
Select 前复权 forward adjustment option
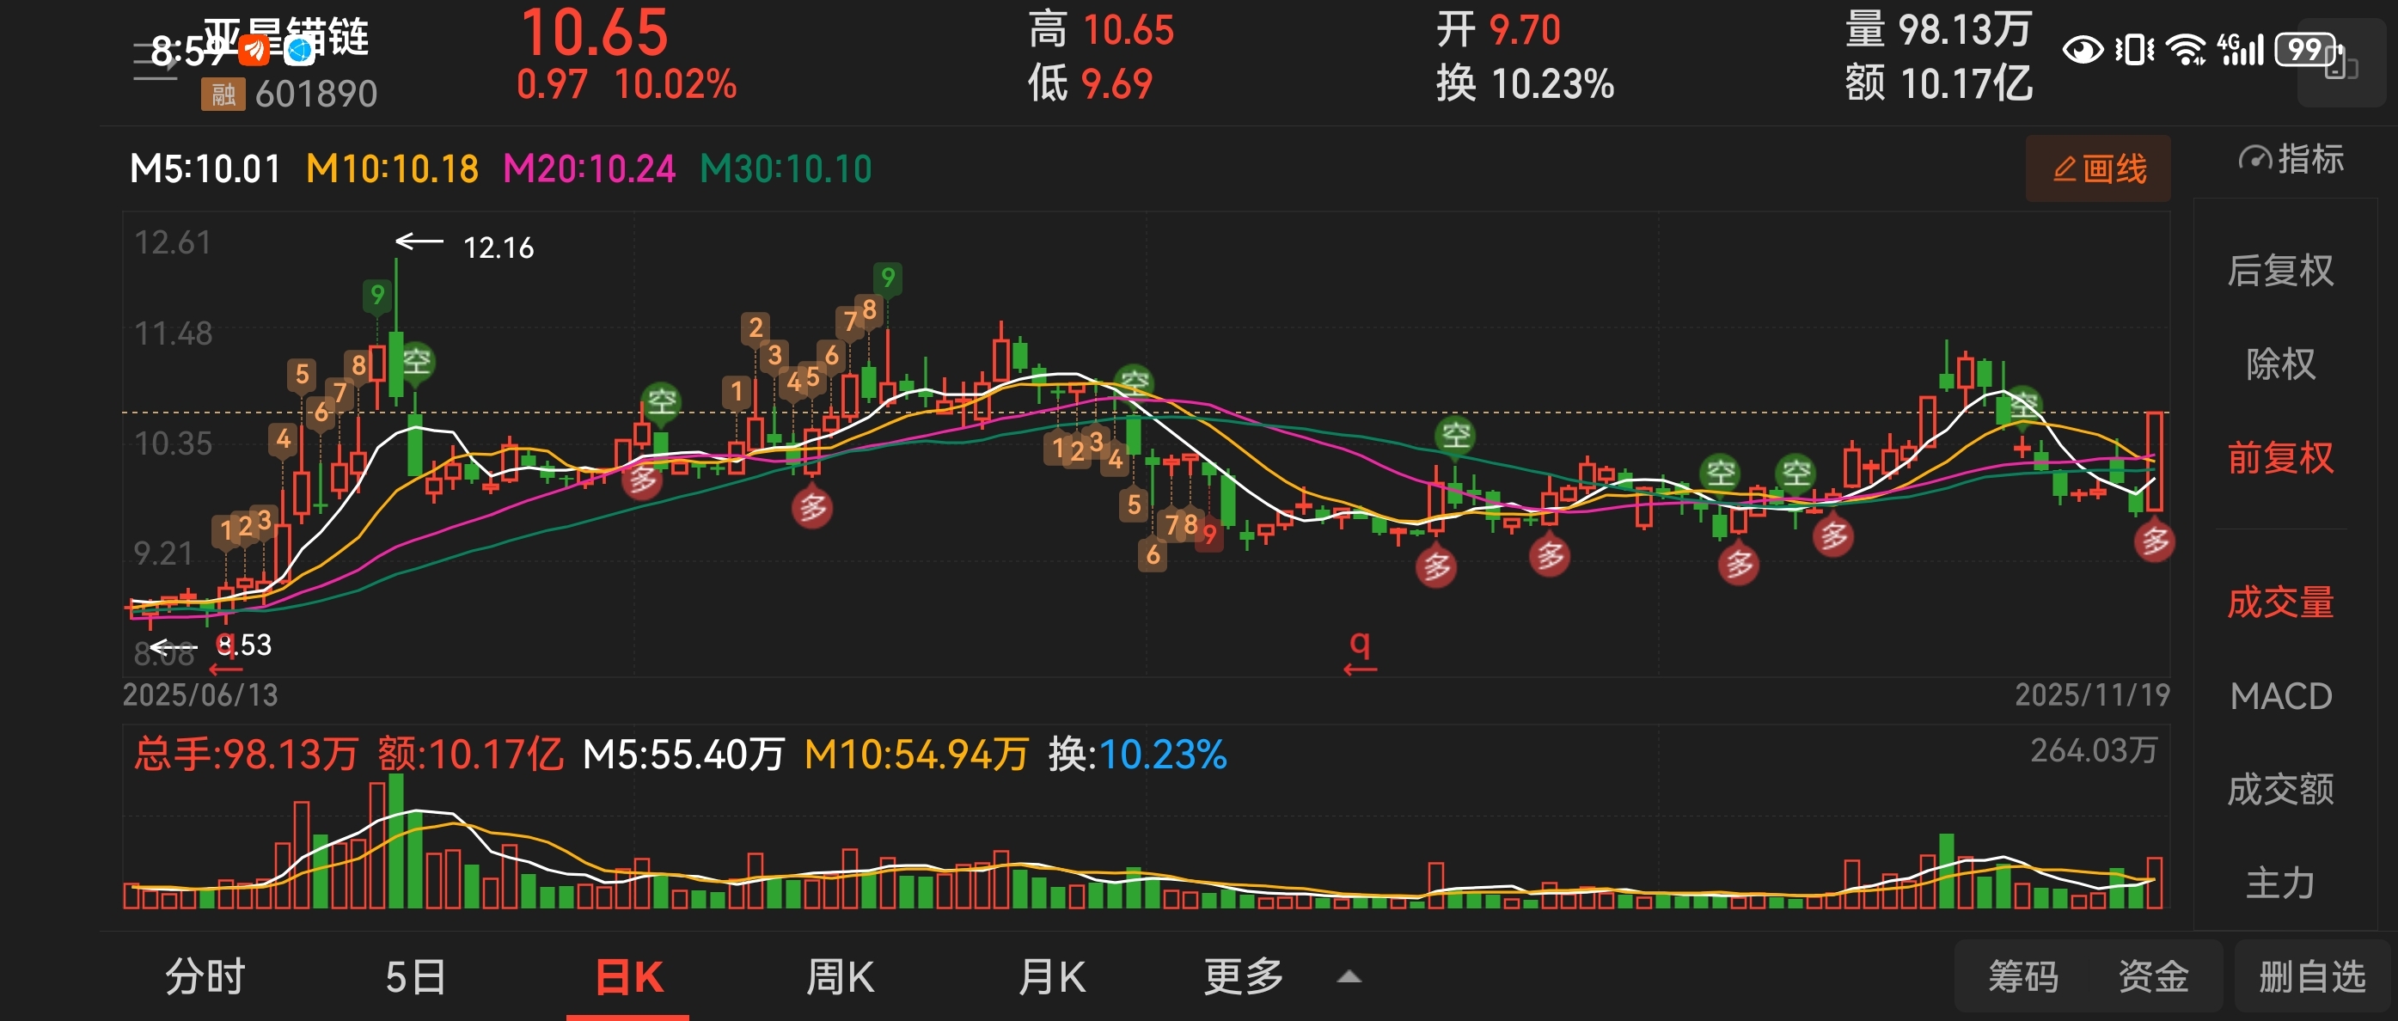pyautogui.click(x=2279, y=458)
